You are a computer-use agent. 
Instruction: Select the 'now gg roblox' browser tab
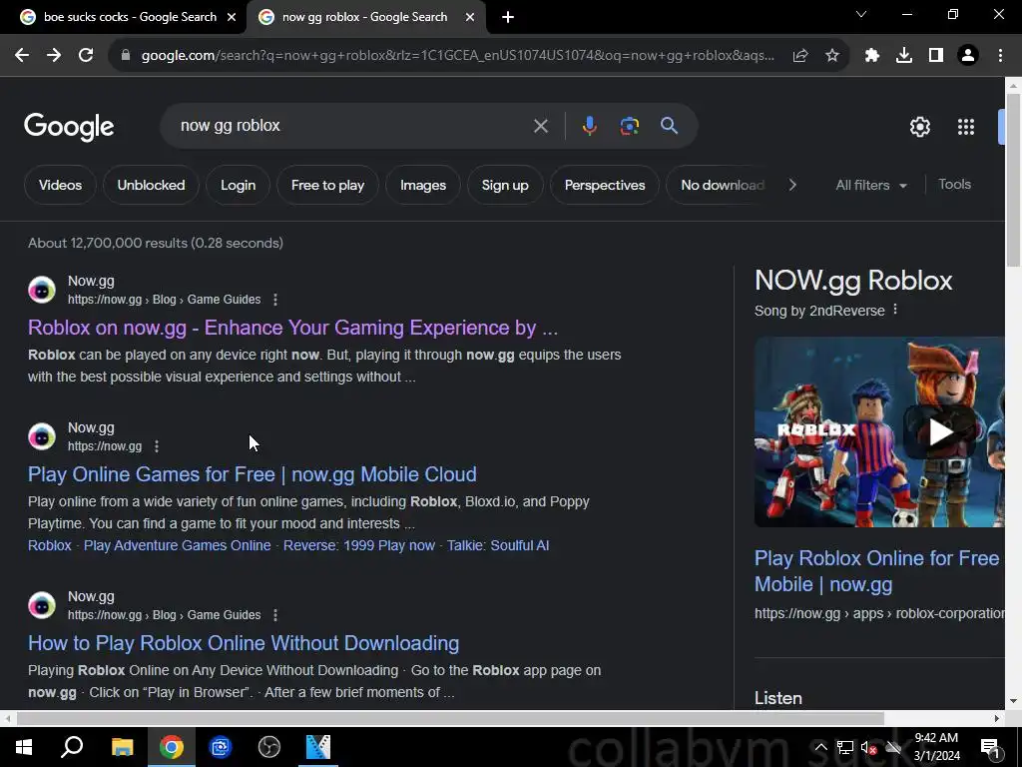pos(364,17)
